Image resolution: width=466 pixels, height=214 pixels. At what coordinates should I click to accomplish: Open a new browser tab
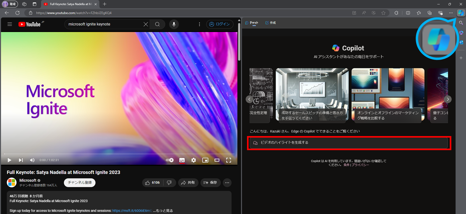[104, 4]
